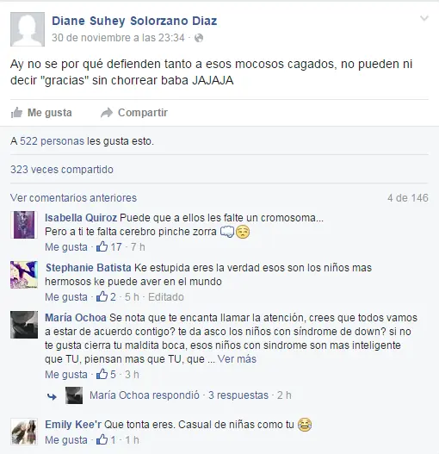439x454 pixels.
Task: Expand María Ochoa comment with Ver más
Action: click(237, 359)
